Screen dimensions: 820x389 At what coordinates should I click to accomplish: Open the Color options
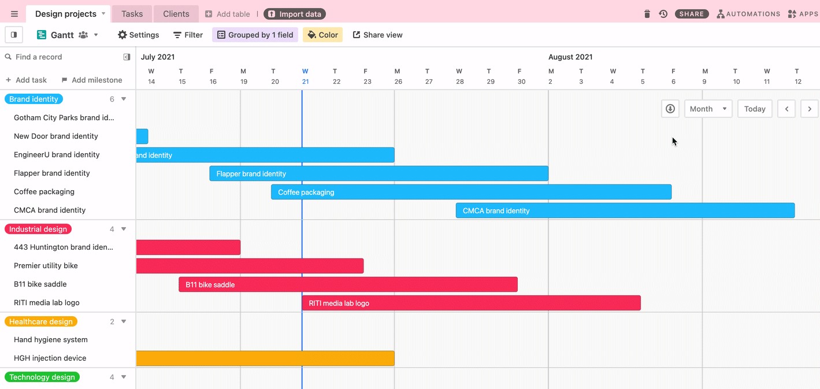coord(322,35)
